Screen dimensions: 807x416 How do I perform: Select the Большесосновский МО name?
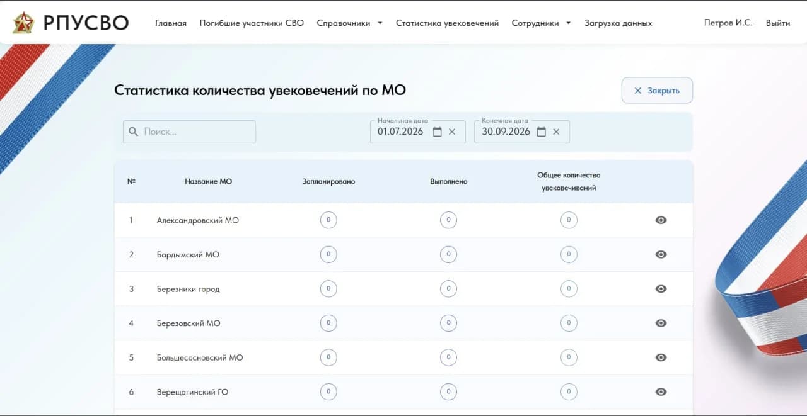point(199,357)
